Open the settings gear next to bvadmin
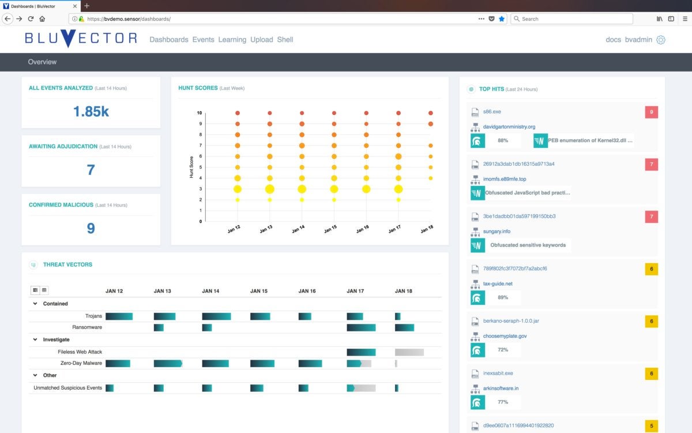The width and height of the screenshot is (692, 433). click(661, 40)
